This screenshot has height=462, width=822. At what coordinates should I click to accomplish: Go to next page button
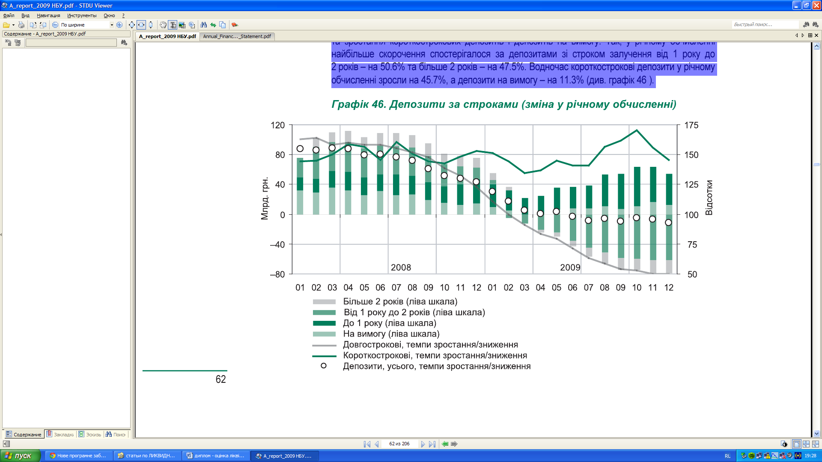click(423, 444)
